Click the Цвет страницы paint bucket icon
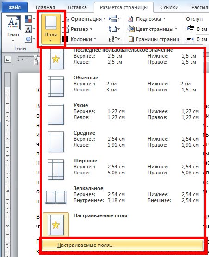The image size is (209, 257). [x=130, y=29]
